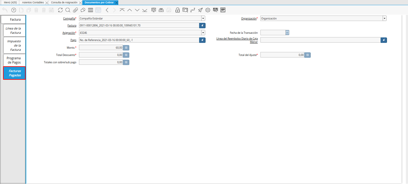Click the Refresh icon in toolbar
This screenshot has width=408, height=184.
coord(60,10)
